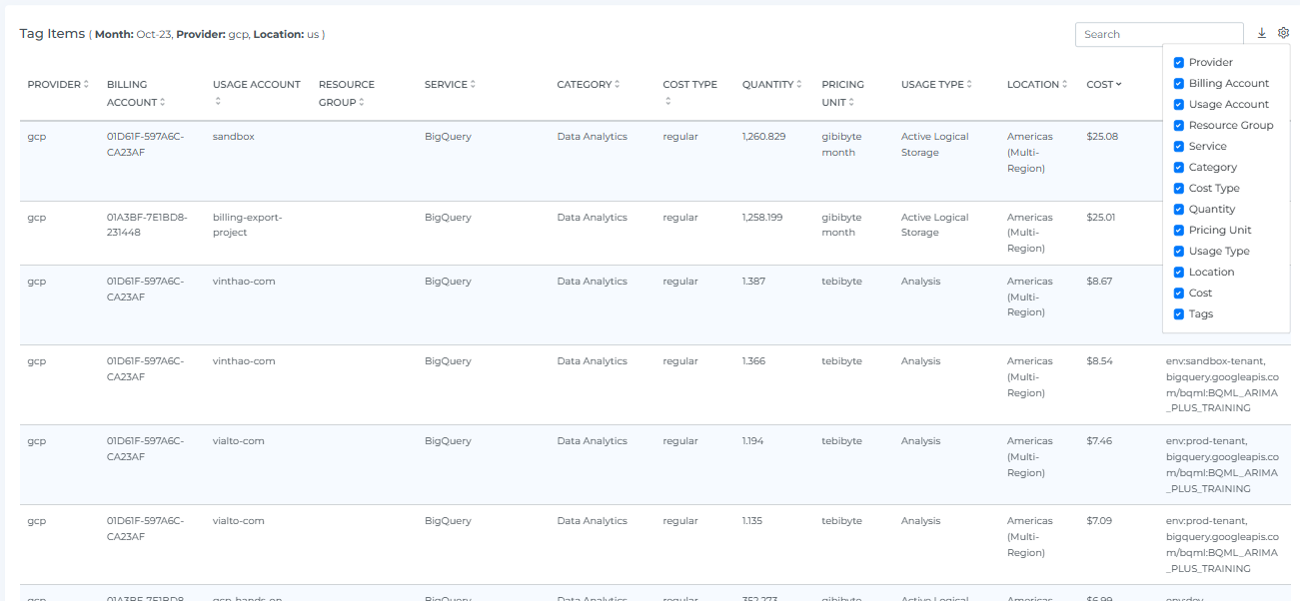This screenshot has height=601, width=1300.
Task: Toggle the Resource Group column checkbox
Action: coord(1179,125)
